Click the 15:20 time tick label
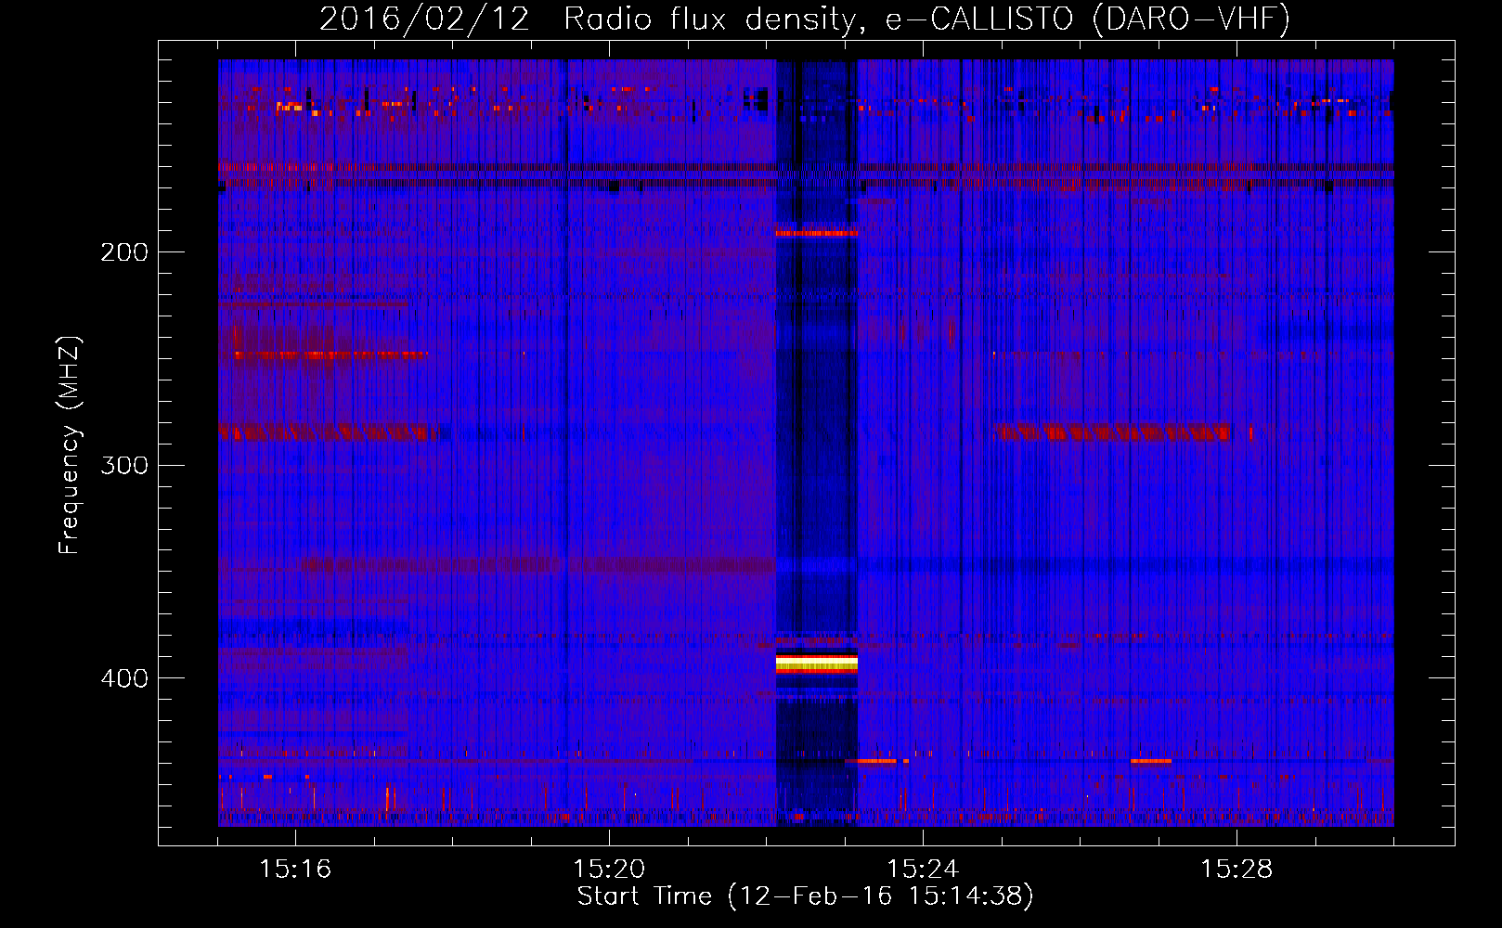The height and width of the screenshot is (928, 1502). (x=609, y=870)
